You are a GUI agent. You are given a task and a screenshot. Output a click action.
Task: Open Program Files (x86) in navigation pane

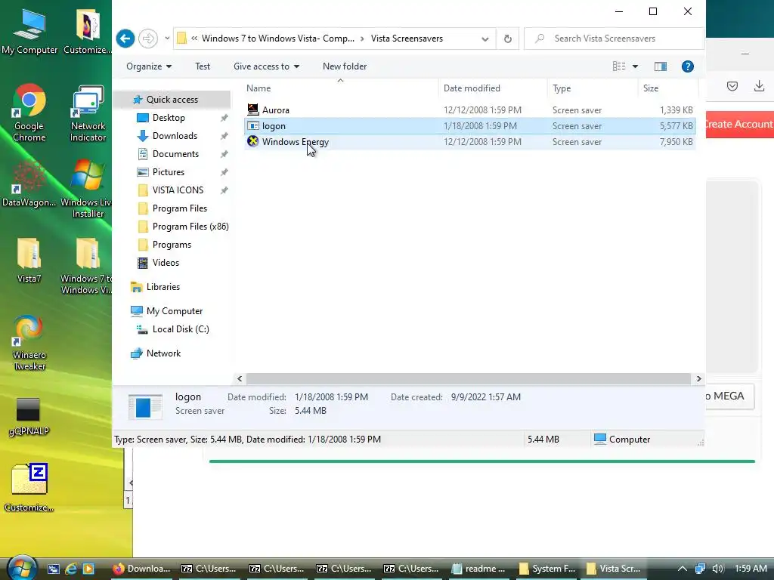click(x=190, y=227)
